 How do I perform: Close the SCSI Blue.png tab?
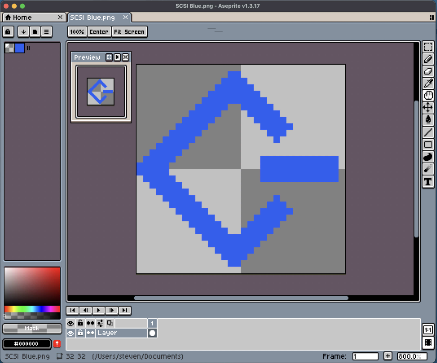point(125,17)
